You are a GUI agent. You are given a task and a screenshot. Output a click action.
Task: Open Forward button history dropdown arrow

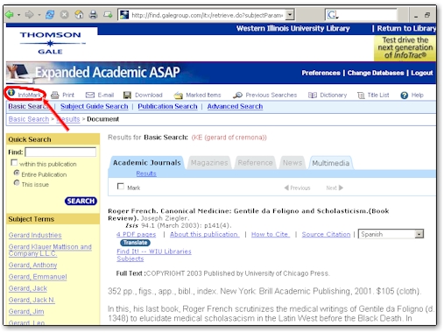[39, 15]
